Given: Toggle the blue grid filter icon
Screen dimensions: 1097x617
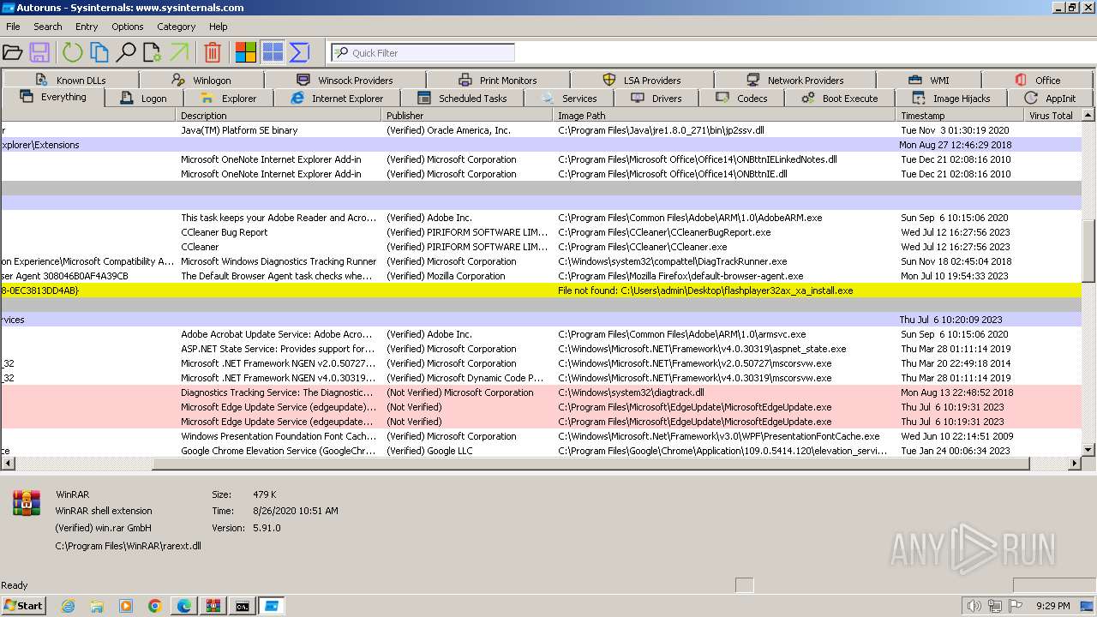Looking at the screenshot, I should (273, 53).
